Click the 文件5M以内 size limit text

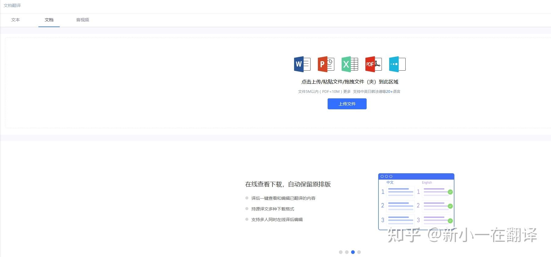[x=308, y=91]
